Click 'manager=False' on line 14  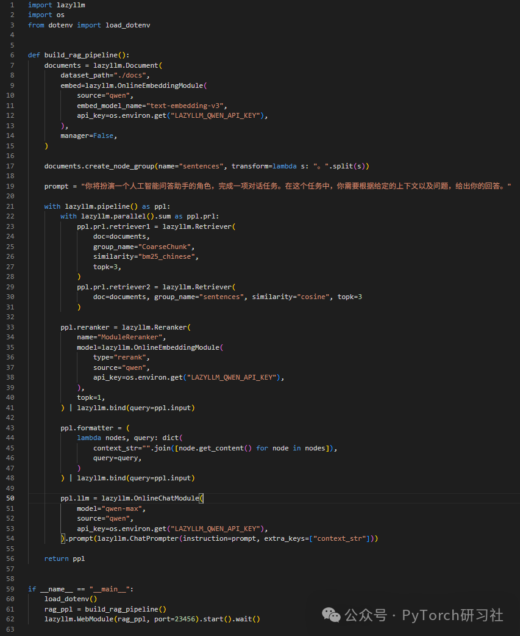(87, 136)
